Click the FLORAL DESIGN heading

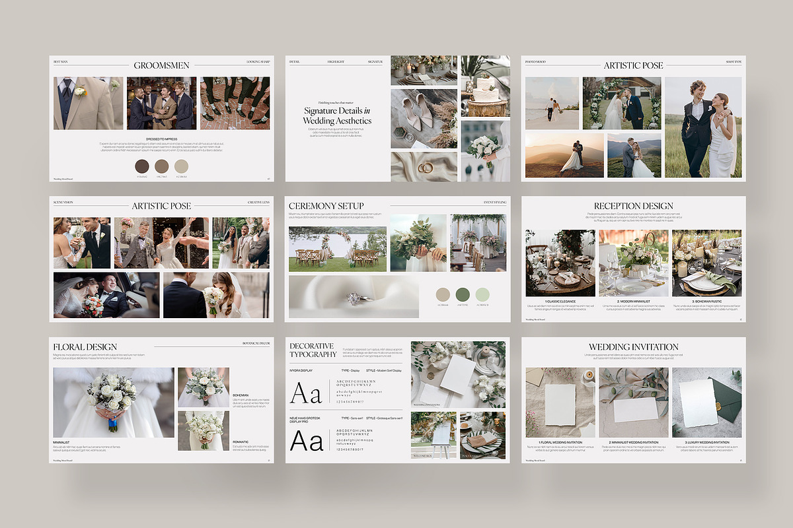pyautogui.click(x=85, y=346)
